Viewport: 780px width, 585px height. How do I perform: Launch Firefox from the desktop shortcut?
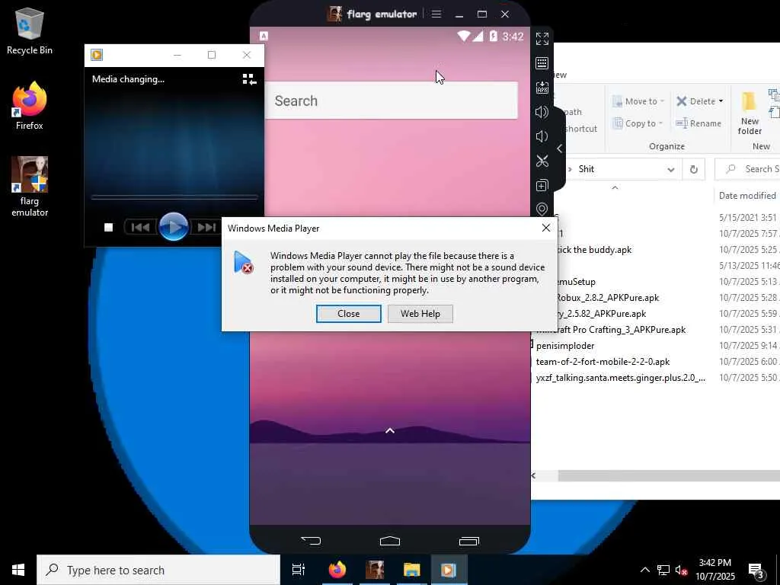30,106
